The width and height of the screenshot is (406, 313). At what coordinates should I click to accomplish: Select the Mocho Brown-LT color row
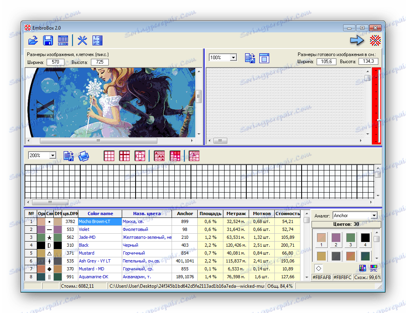[x=162, y=221]
